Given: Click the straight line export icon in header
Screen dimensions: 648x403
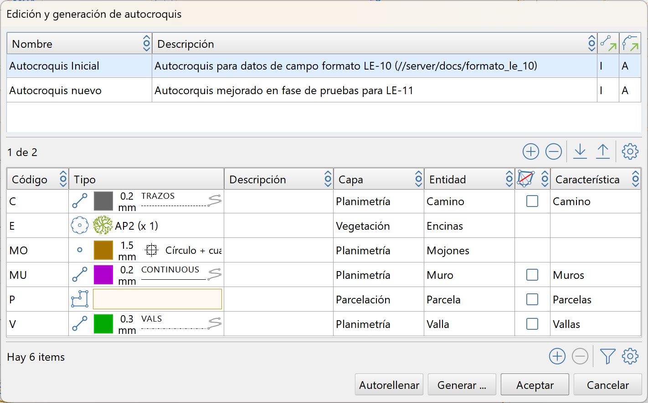Looking at the screenshot, I should tap(608, 43).
